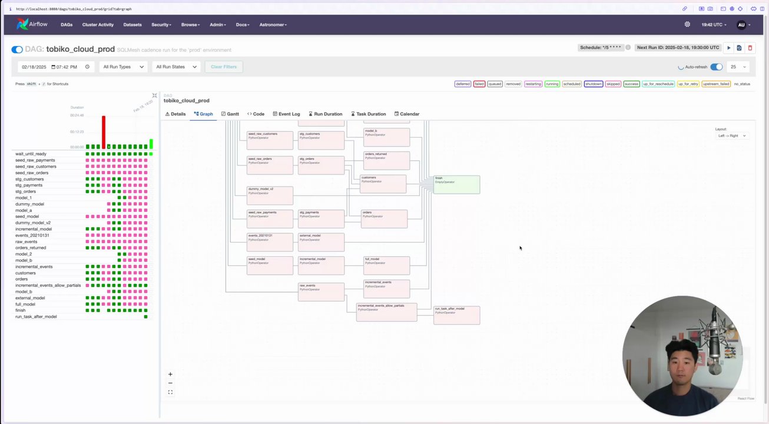The width and height of the screenshot is (769, 424).
Task: Click the camera icon in browser bar
Action: pyautogui.click(x=710, y=9)
